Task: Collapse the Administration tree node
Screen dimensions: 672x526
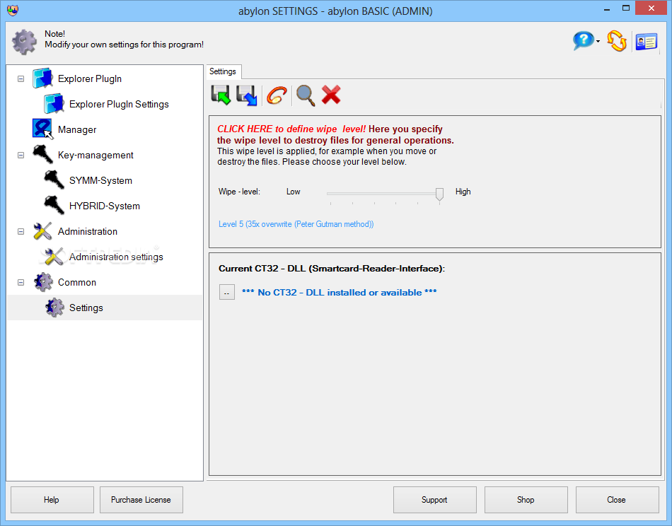Action: 21,231
